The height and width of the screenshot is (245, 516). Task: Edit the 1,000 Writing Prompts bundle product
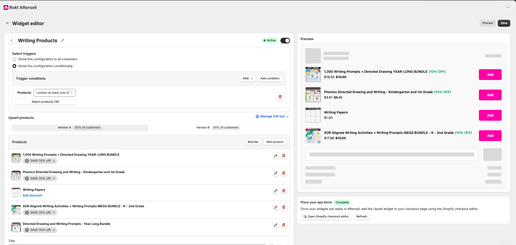pos(276,156)
